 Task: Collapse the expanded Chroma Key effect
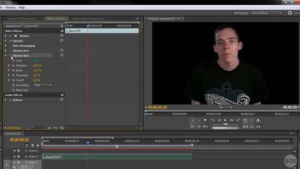tap(6, 55)
